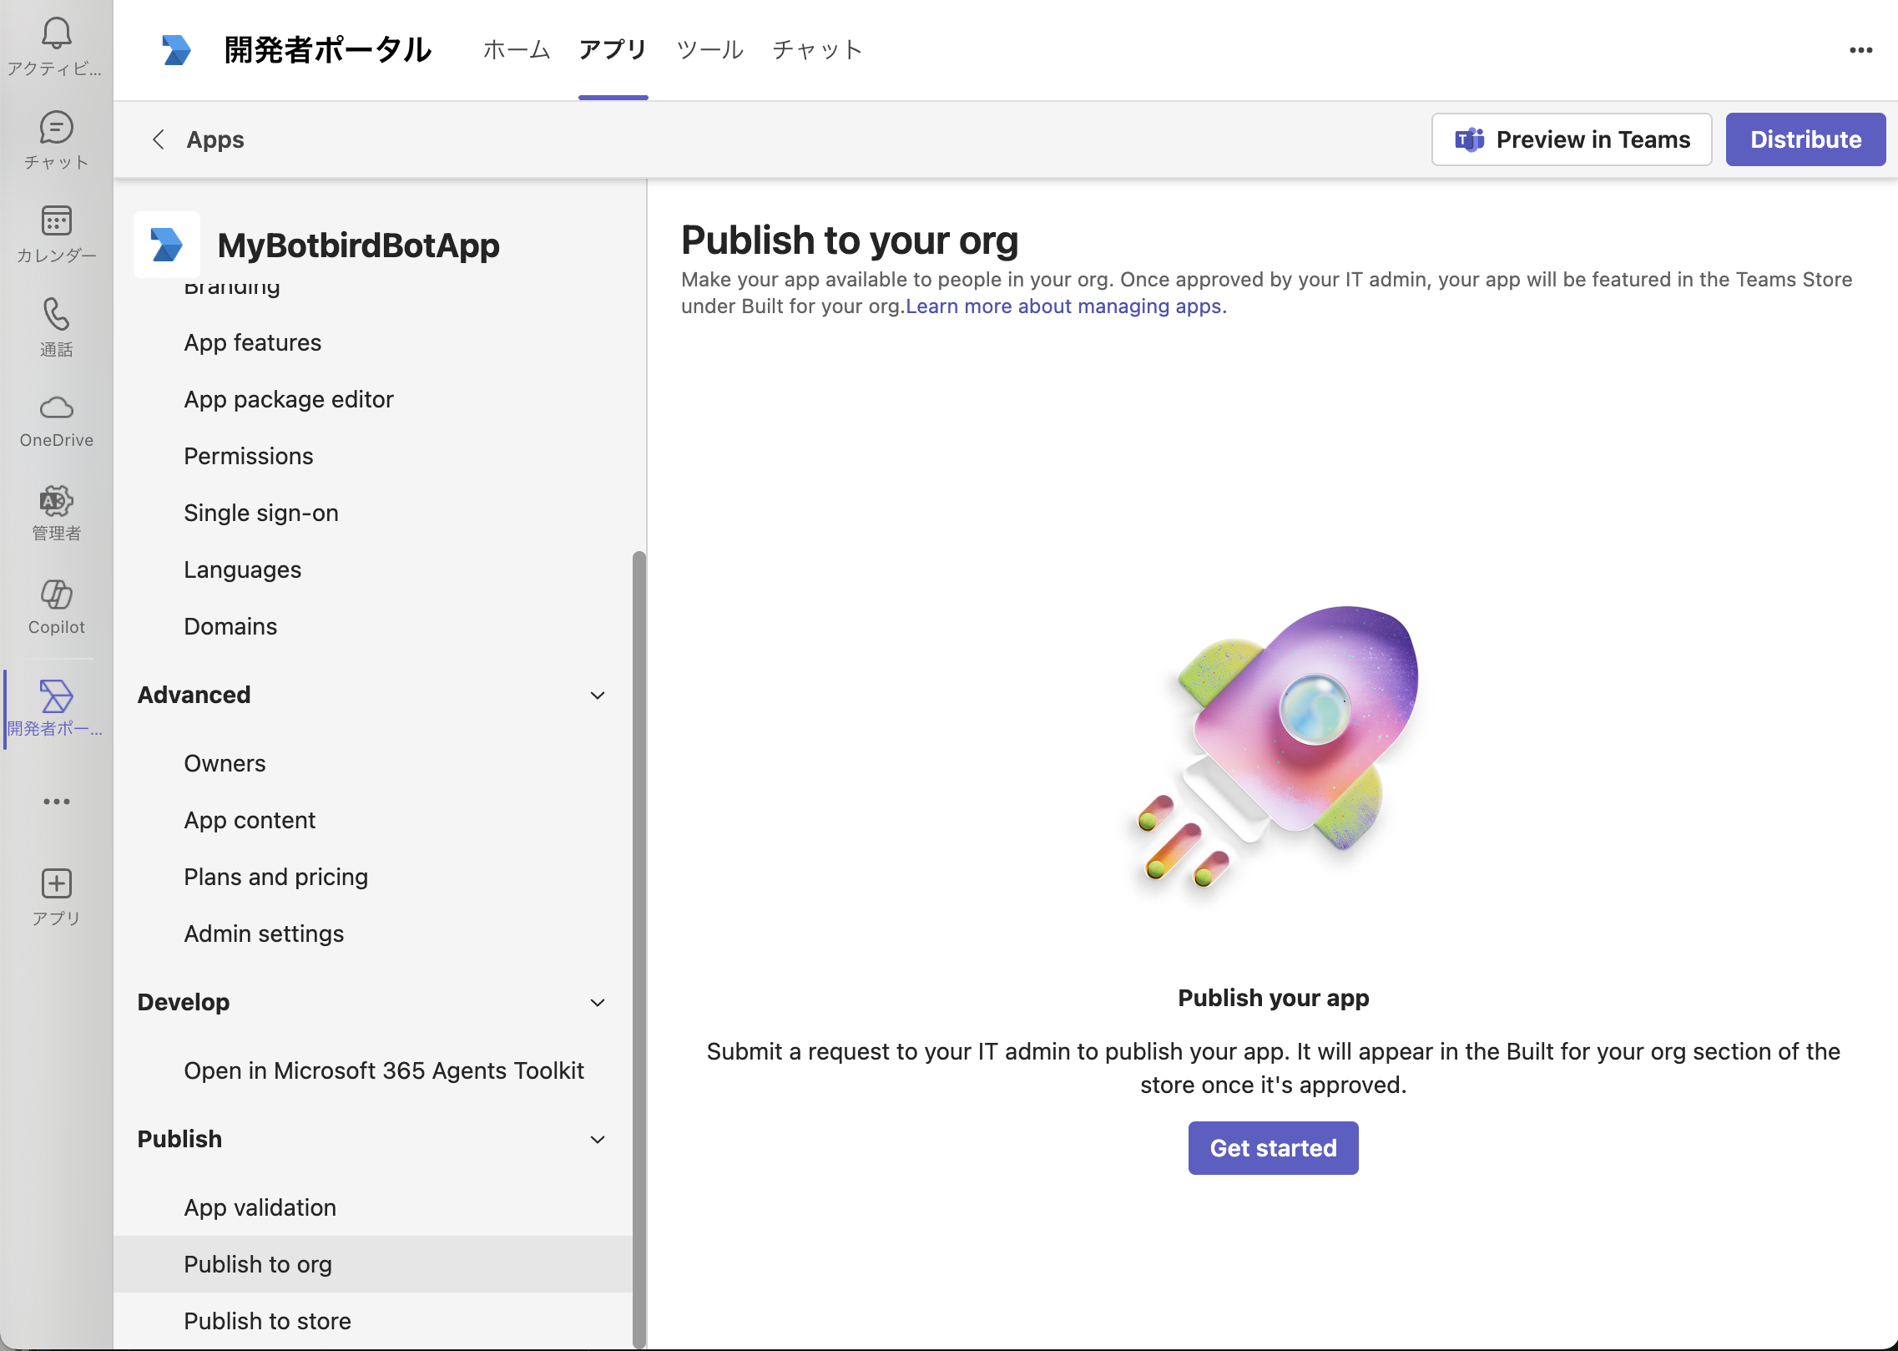Open the Copilot icon in the sidebar
This screenshot has height=1351, width=1898.
(56, 595)
